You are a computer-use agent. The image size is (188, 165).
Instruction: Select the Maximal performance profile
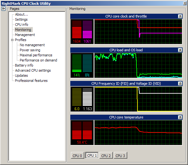point(36,55)
